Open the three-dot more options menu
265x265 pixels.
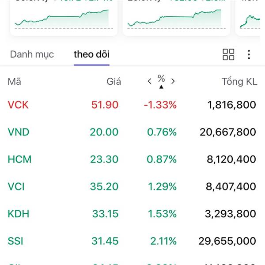click(x=249, y=55)
